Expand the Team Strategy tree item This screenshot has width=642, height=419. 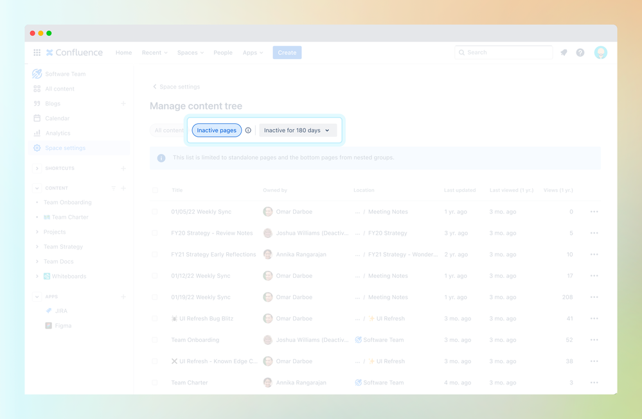pos(37,246)
